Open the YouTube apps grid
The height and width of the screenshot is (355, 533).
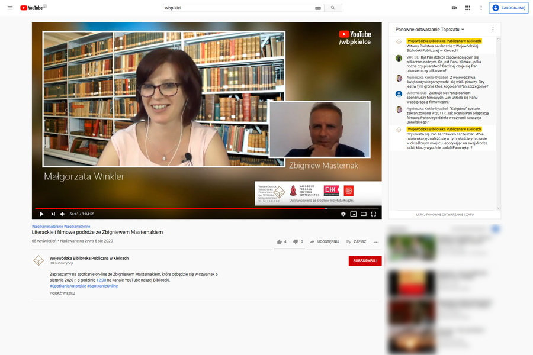point(468,8)
